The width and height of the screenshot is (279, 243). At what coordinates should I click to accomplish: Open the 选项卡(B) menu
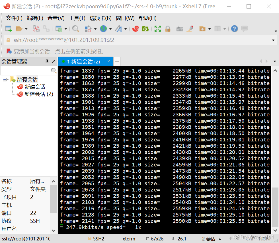click(x=100, y=18)
